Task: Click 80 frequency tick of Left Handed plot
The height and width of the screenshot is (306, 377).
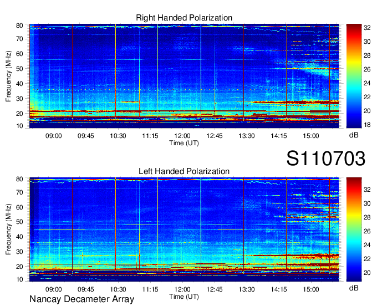Action: click(x=19, y=179)
